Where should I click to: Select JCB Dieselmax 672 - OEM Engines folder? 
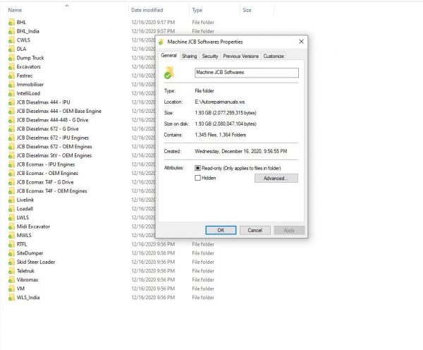(54, 147)
